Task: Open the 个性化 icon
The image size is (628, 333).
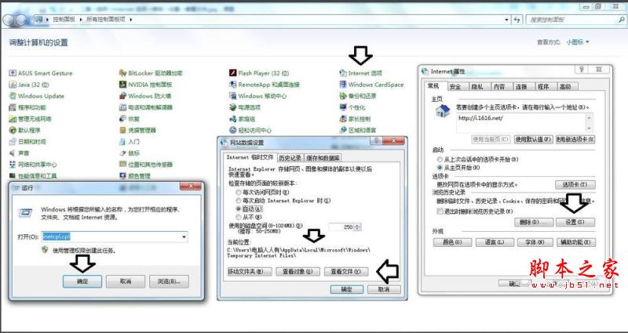Action: (x=343, y=107)
